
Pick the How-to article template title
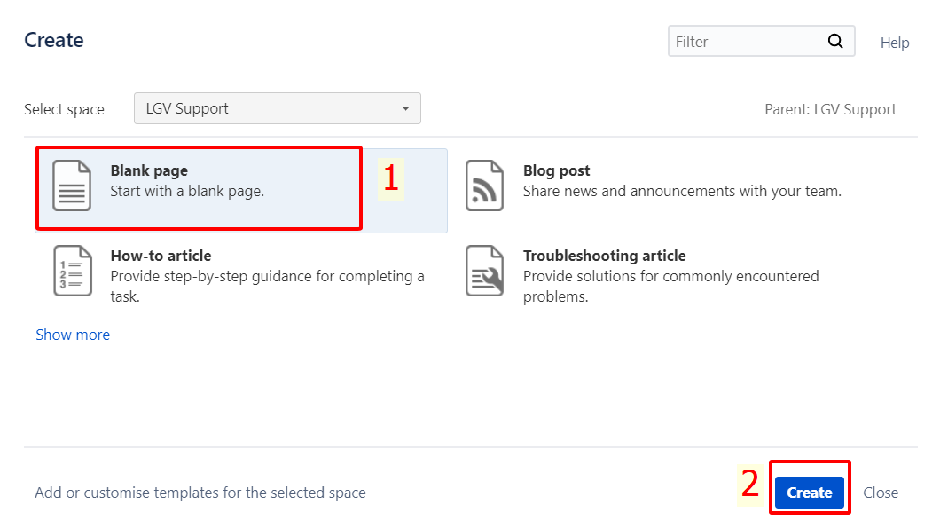161,256
